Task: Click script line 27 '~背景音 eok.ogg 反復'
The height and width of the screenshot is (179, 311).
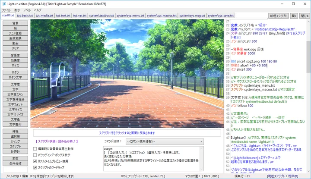Action: (x=247, y=49)
